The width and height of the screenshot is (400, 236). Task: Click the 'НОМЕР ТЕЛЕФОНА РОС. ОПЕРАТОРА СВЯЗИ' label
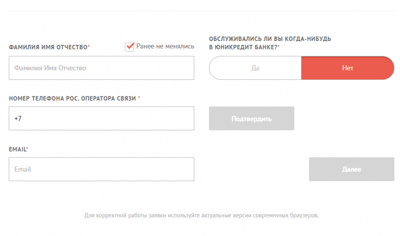pyautogui.click(x=72, y=98)
